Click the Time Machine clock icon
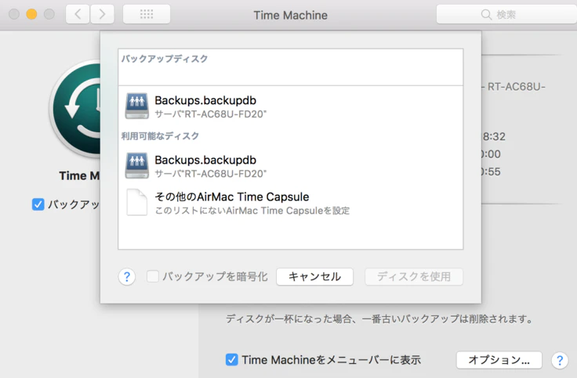 [75, 109]
